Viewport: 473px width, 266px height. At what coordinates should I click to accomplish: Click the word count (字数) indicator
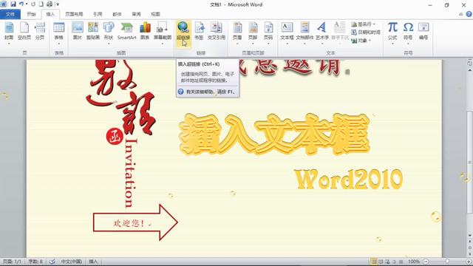(35, 262)
